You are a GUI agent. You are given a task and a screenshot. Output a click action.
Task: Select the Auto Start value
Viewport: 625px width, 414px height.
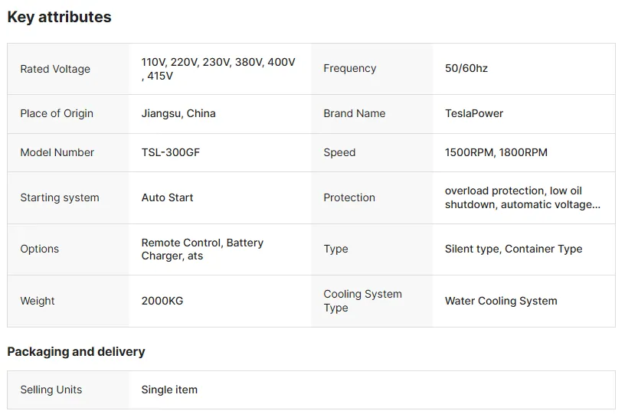167,197
